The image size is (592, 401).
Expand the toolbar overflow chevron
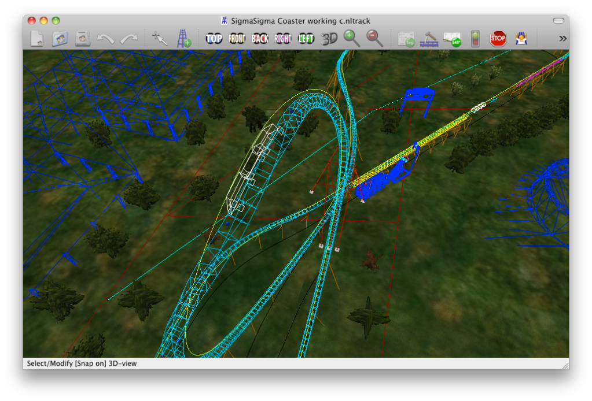tap(562, 39)
